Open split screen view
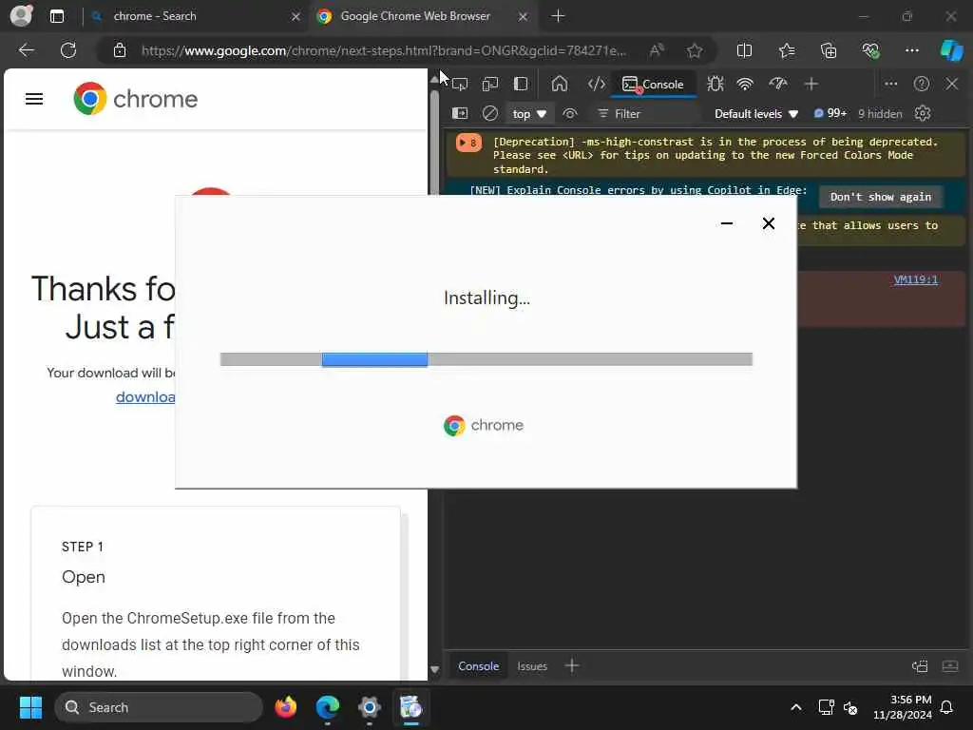 [744, 50]
